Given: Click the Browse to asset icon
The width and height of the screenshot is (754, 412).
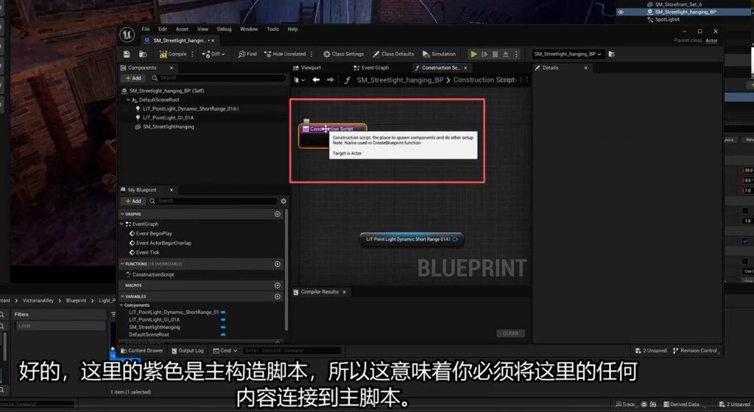Looking at the screenshot, I should coord(141,54).
